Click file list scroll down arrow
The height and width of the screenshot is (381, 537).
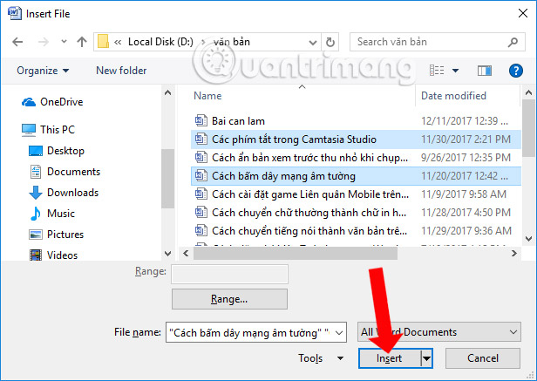(x=528, y=238)
